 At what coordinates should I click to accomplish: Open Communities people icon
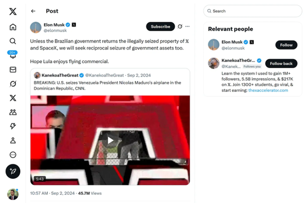13,112
